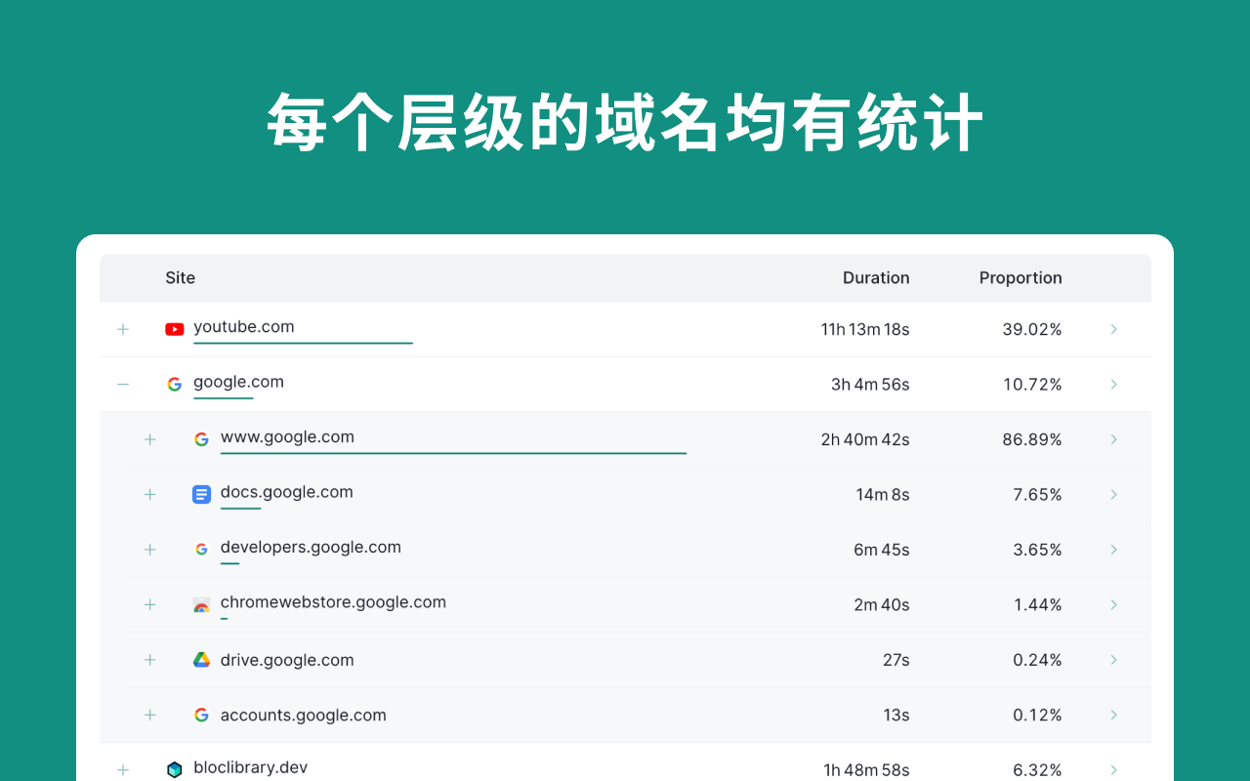This screenshot has width=1250, height=781.
Task: Click the developers.google.com favicon
Action: 201,549
